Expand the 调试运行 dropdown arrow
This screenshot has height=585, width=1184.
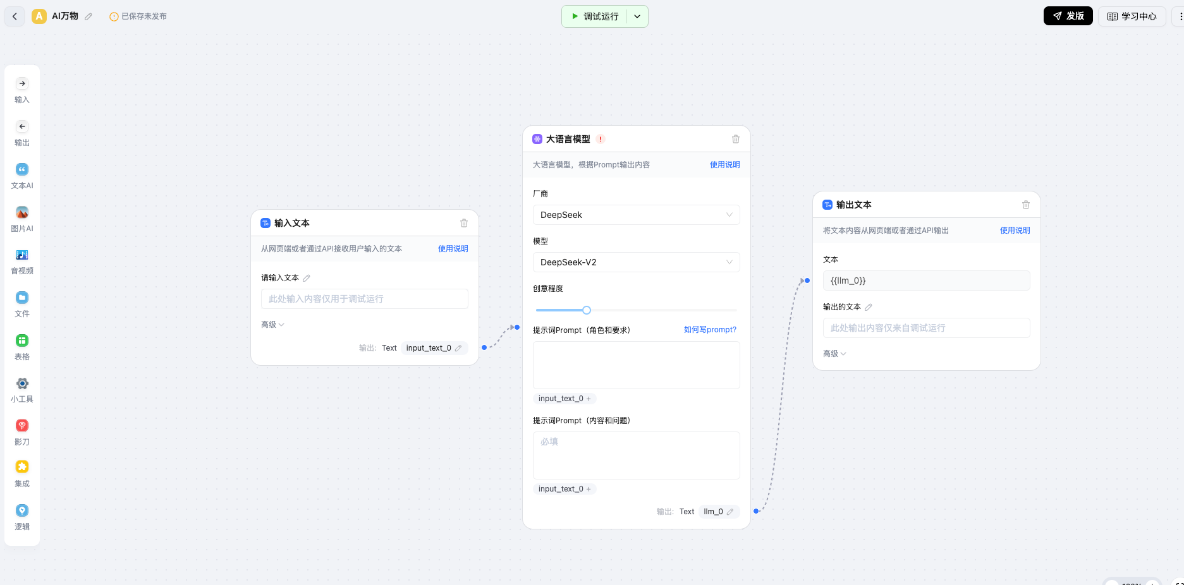pyautogui.click(x=637, y=16)
